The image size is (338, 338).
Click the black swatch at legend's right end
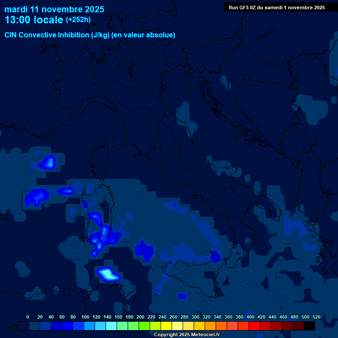tap(310, 326)
